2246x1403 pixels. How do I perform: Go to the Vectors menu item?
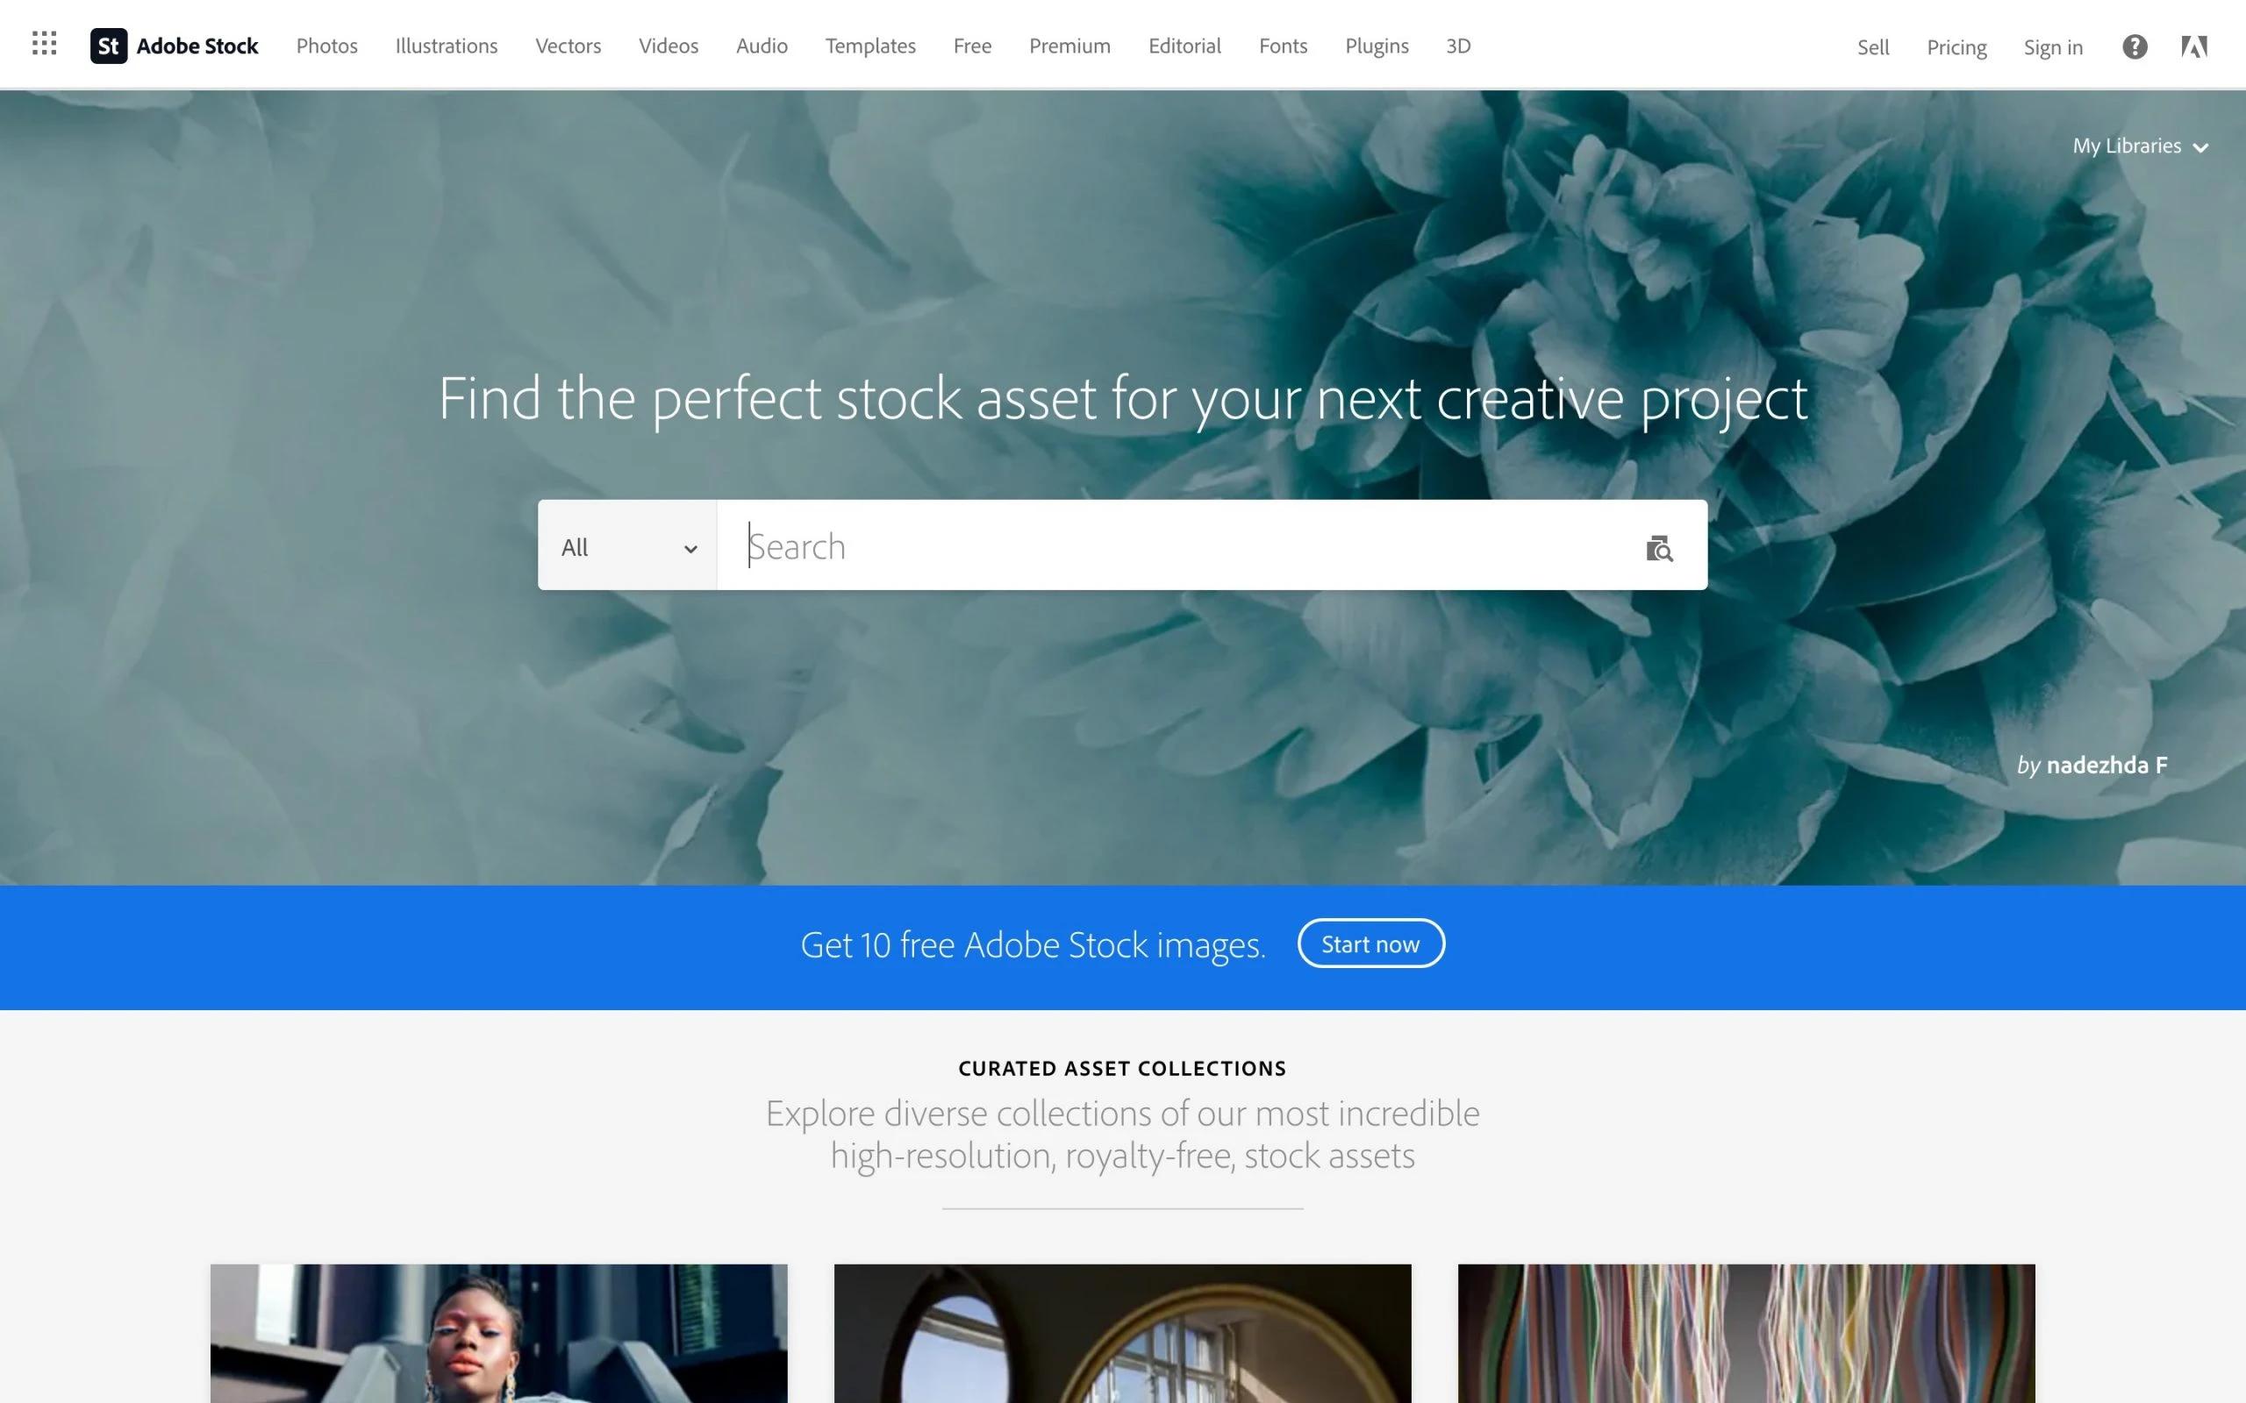point(568,46)
